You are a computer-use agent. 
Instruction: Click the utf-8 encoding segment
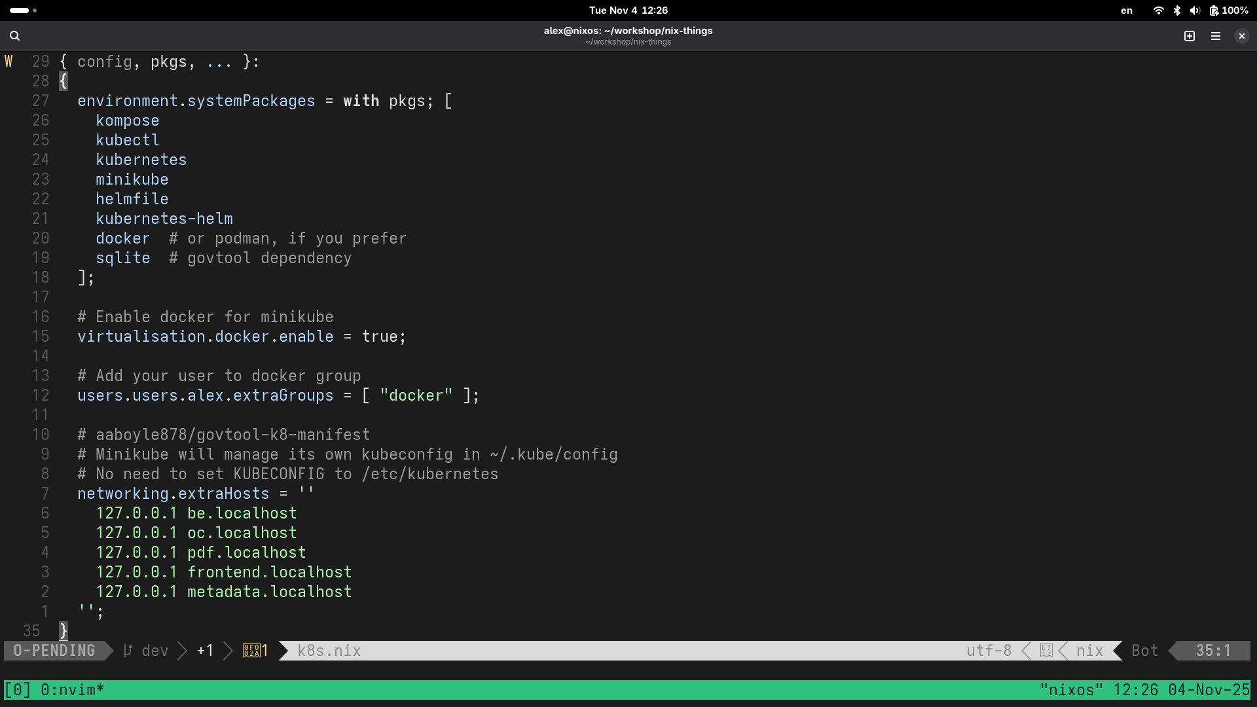click(989, 651)
